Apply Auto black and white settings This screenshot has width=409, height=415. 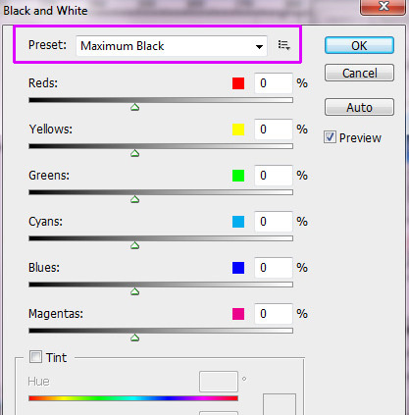(359, 107)
